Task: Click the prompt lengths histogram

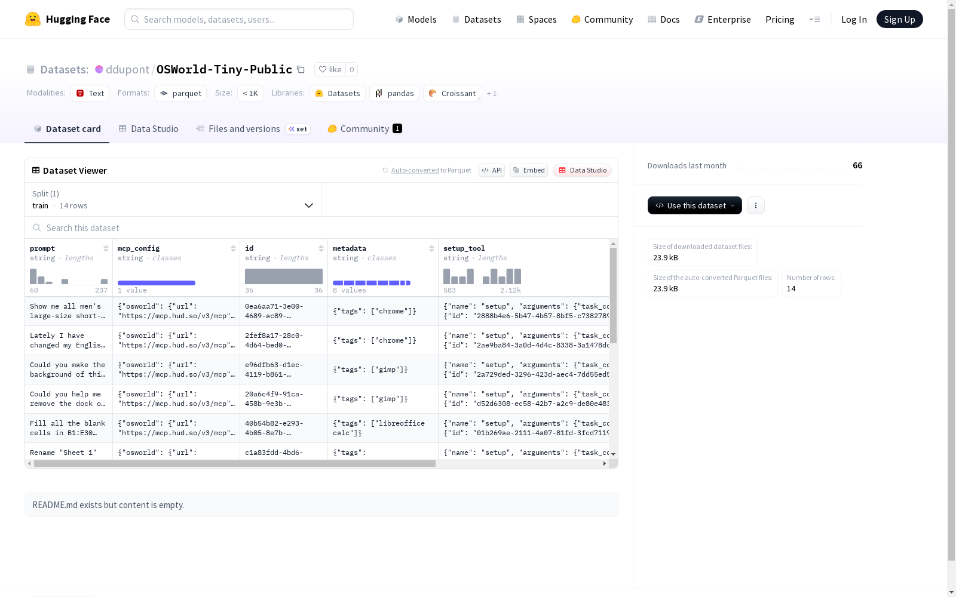Action: click(69, 276)
